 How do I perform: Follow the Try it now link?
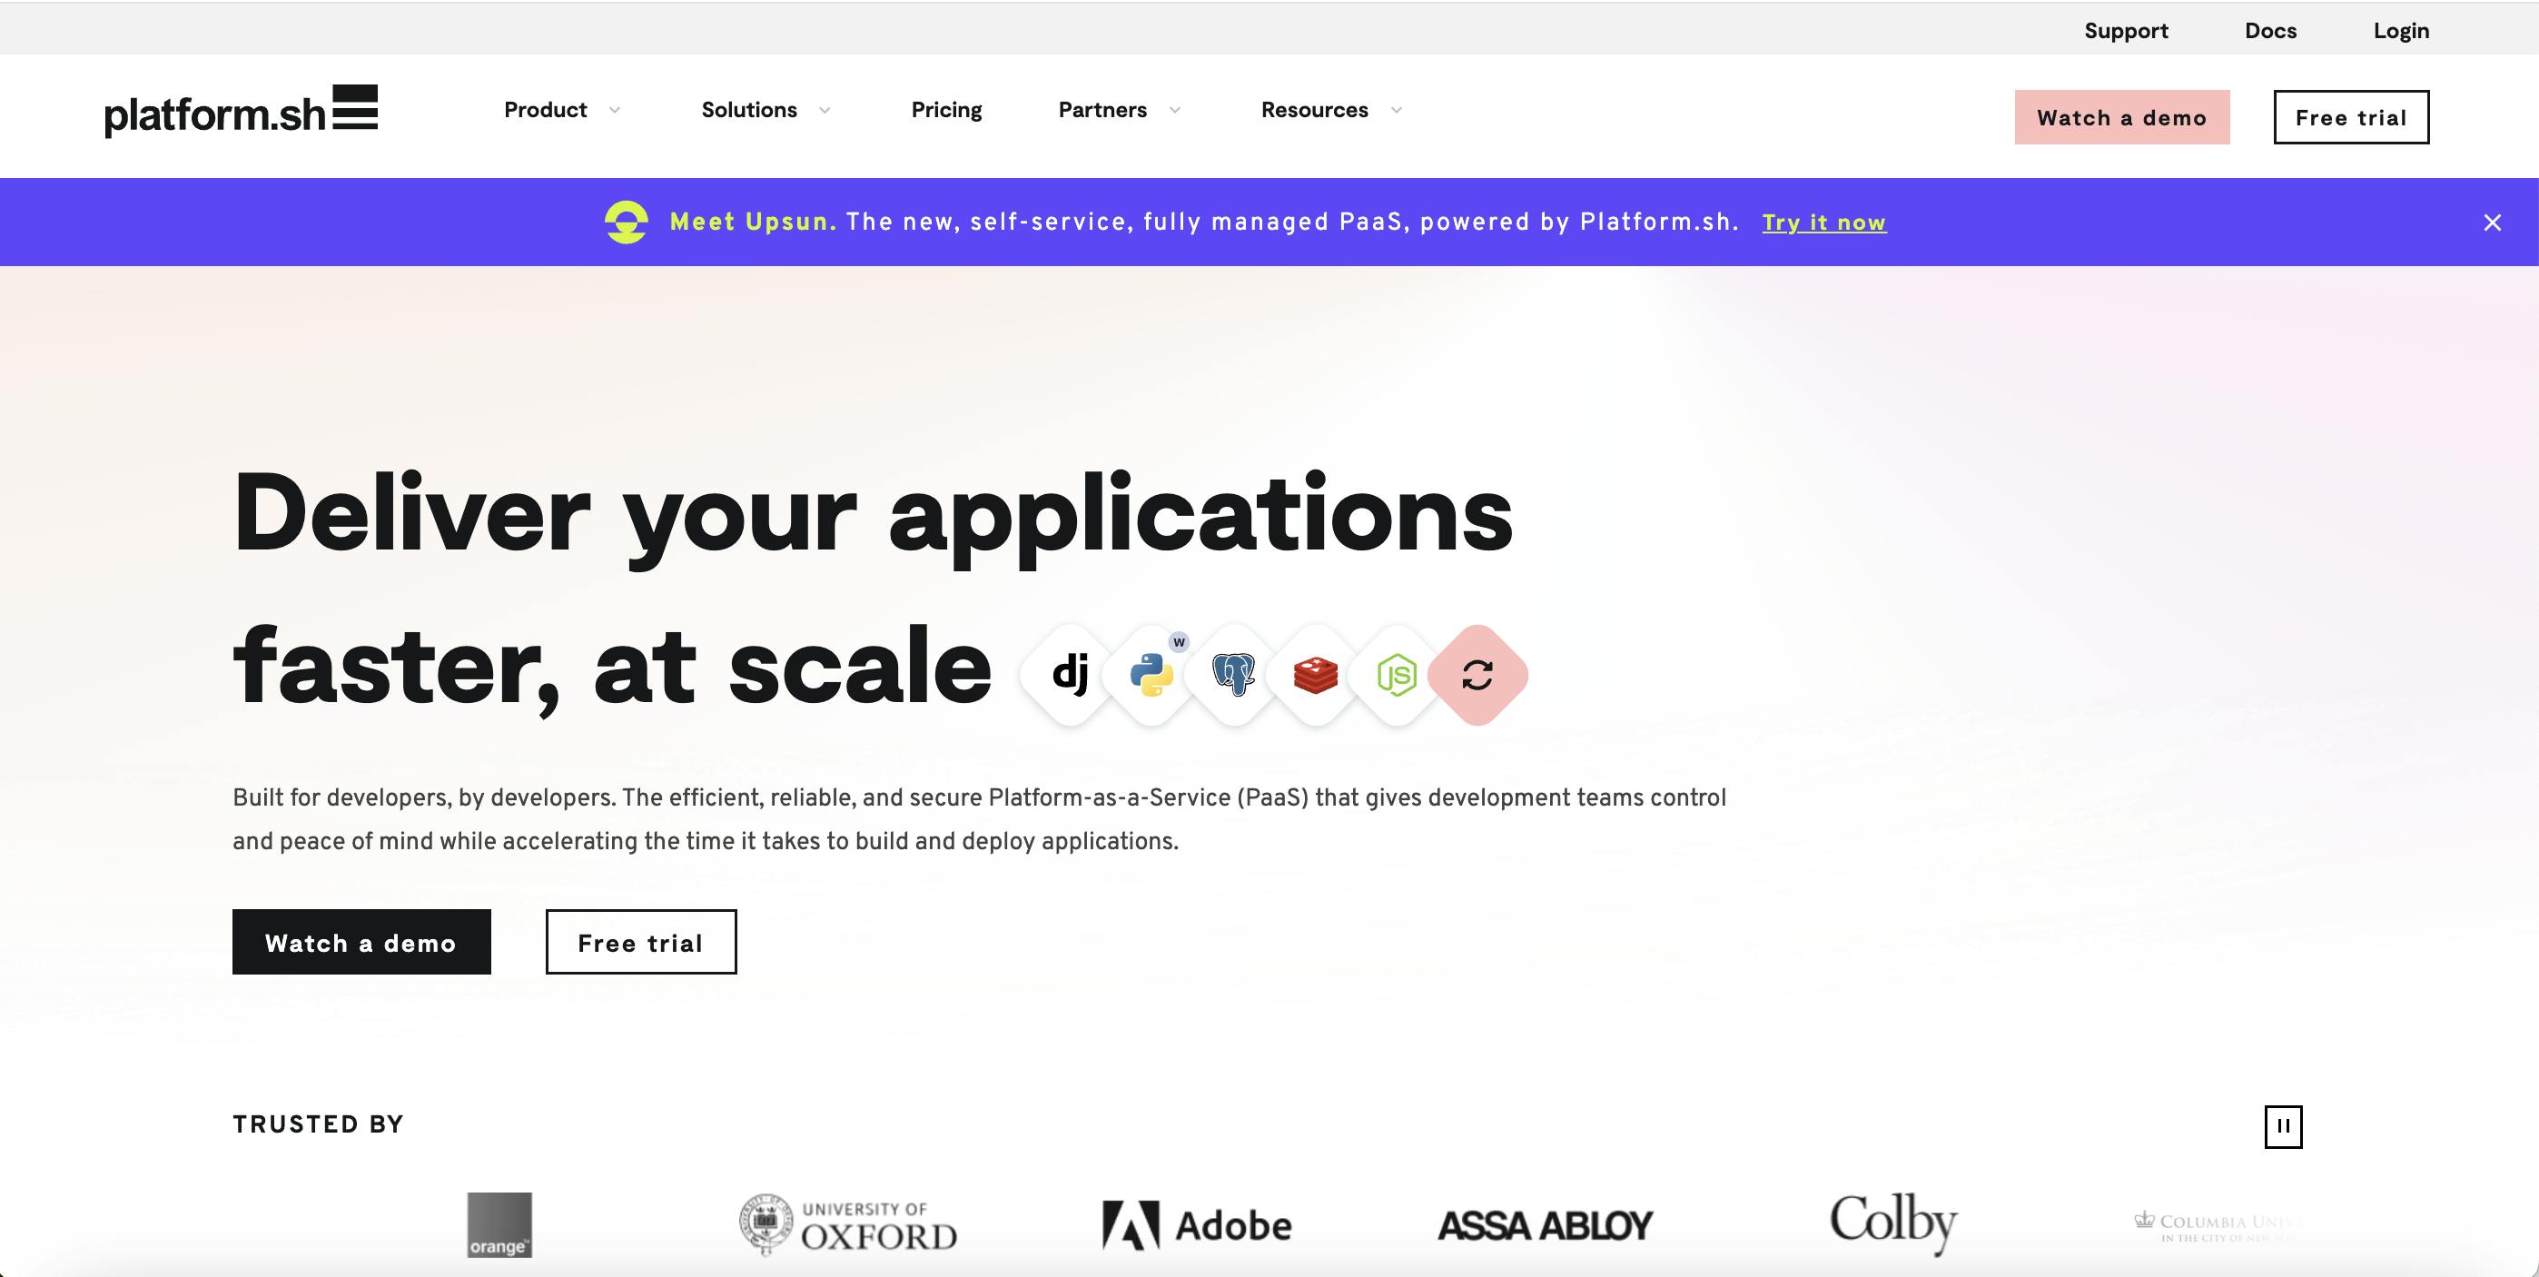[x=1823, y=223]
